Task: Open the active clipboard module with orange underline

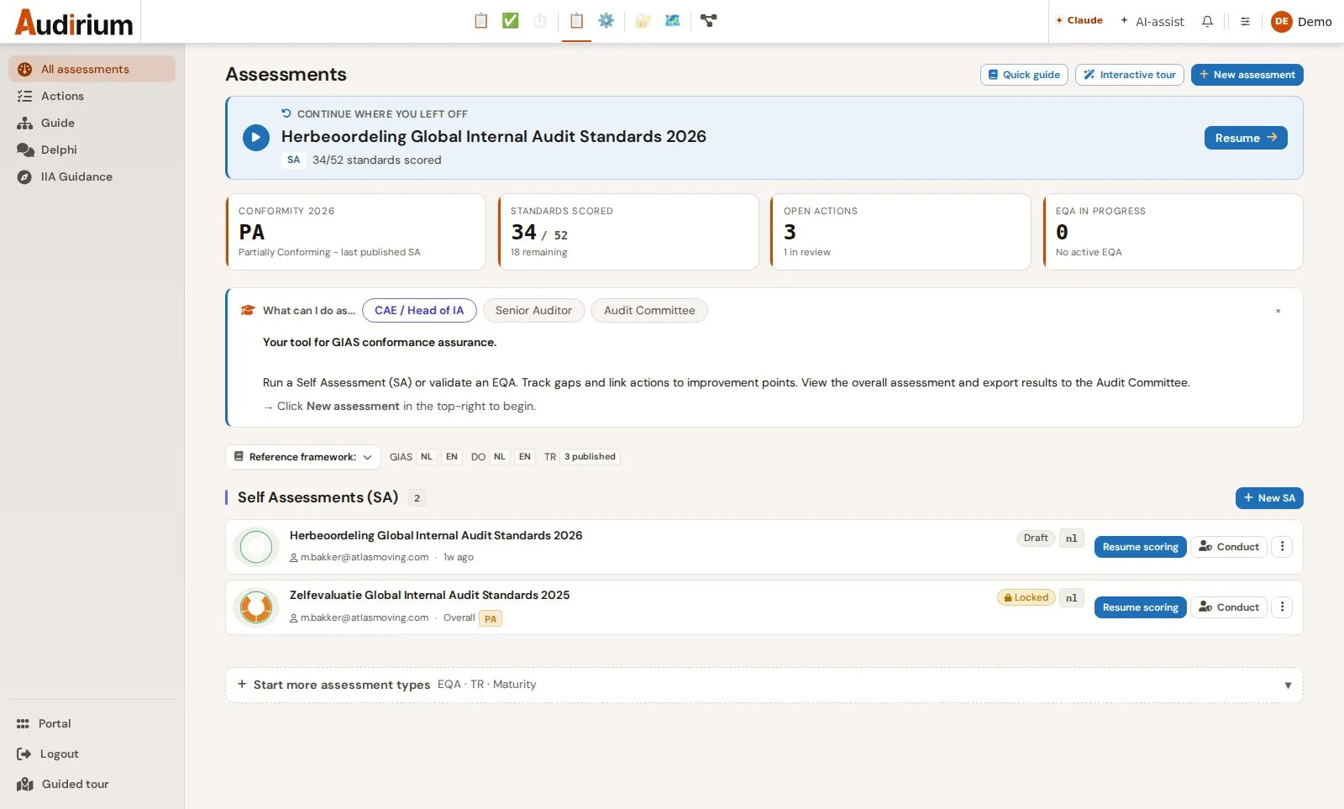Action: (x=576, y=21)
